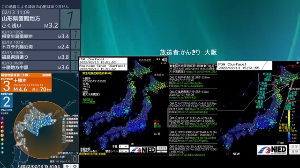Click the NIED logo in the middle window
Image resolution: width=300 pixels, height=168 pixels.
point(142,150)
